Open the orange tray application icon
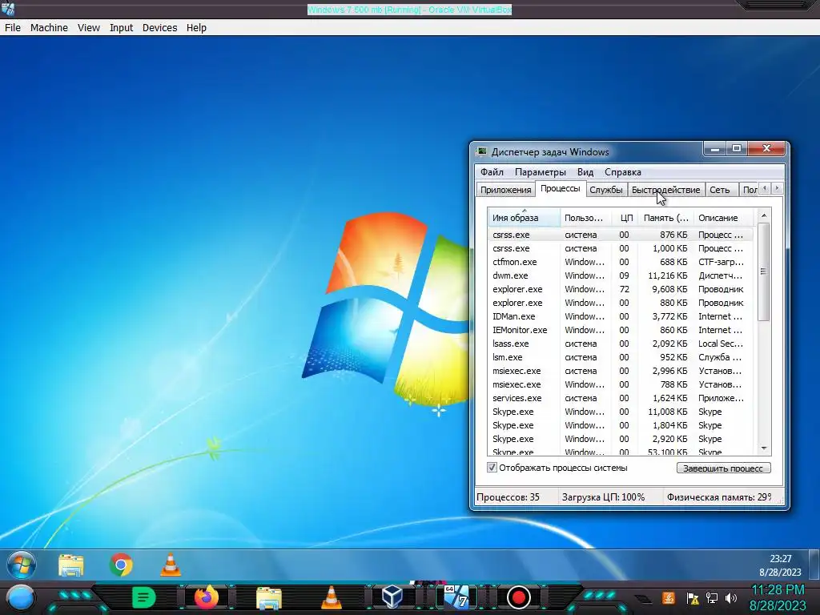820x615 pixels. pyautogui.click(x=668, y=597)
